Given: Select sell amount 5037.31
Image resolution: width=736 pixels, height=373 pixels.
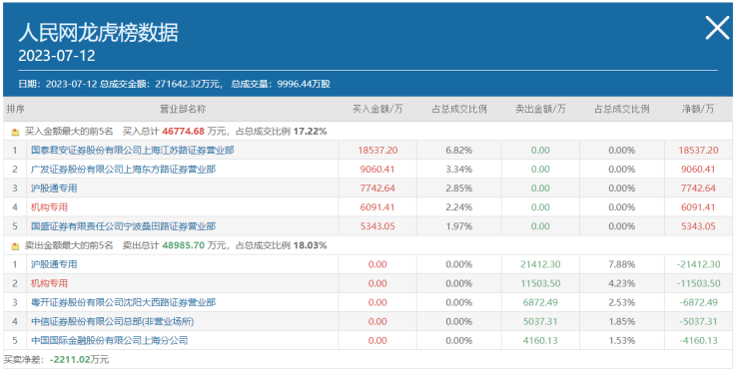Looking at the screenshot, I should 540,321.
